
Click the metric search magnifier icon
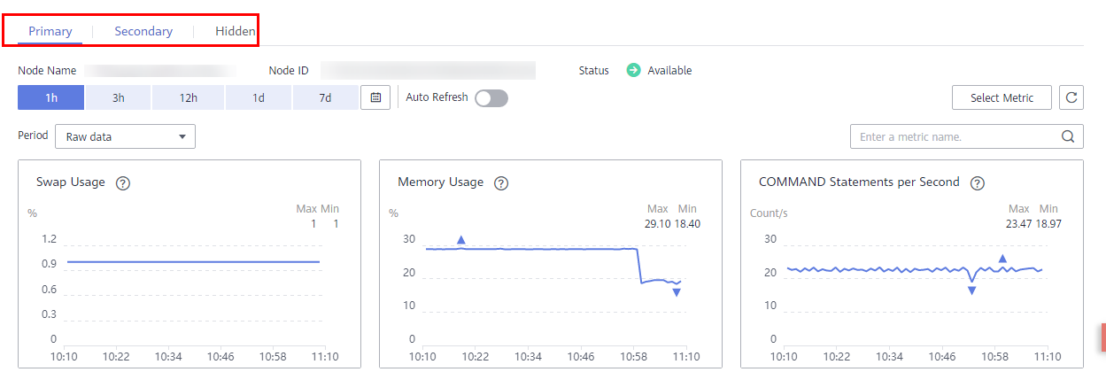coord(1068,137)
